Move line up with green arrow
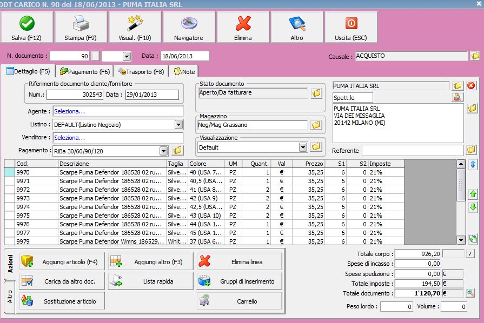This screenshot has width=484, height=323. (473, 194)
